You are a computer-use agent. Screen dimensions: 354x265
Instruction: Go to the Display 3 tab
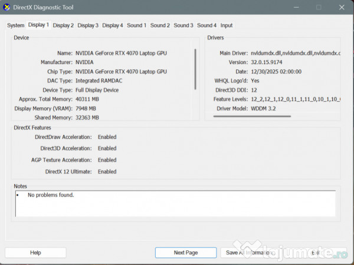click(88, 25)
